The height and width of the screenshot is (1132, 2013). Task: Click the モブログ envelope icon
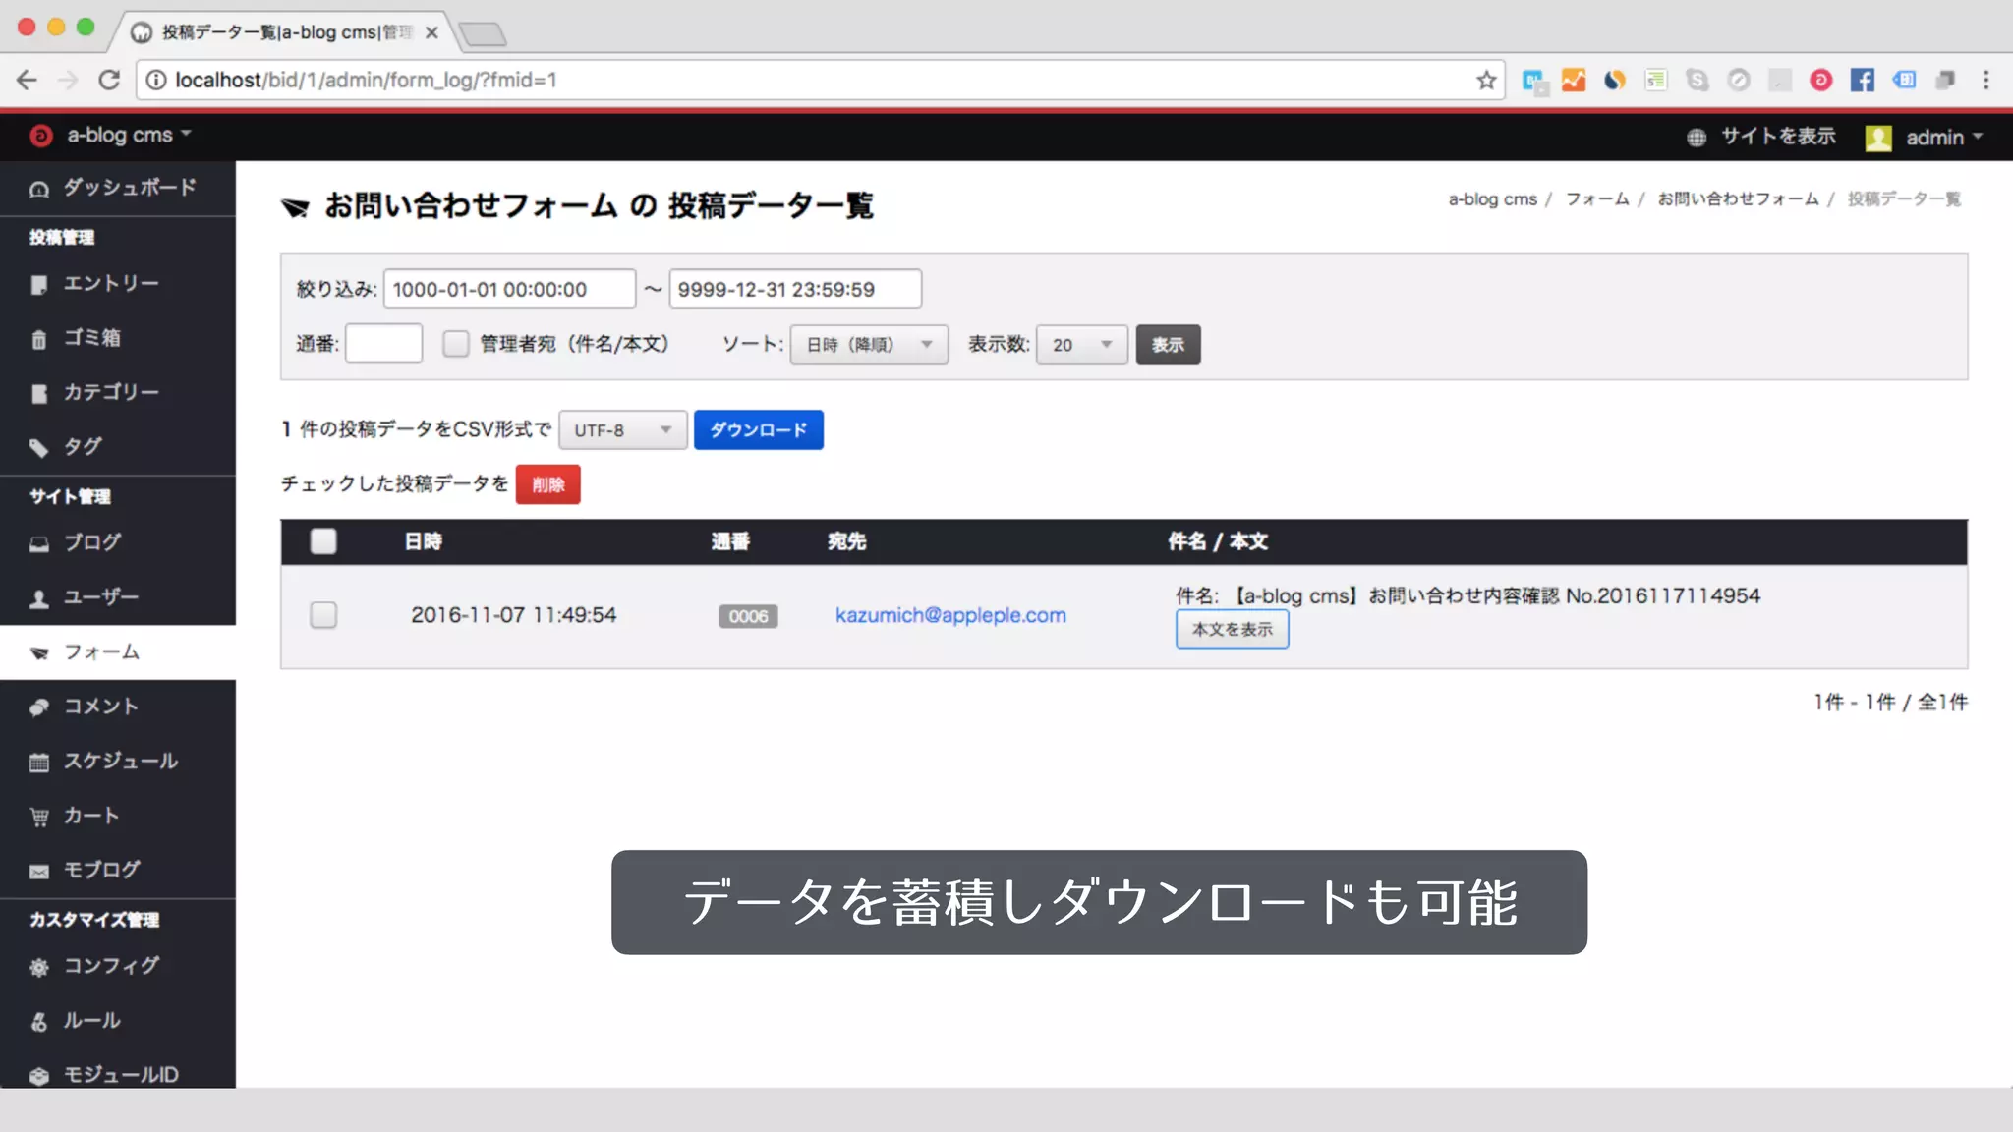coord(39,871)
